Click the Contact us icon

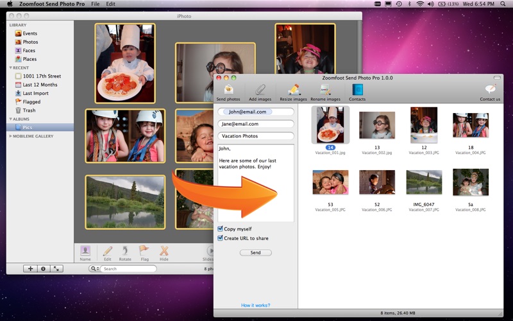pyautogui.click(x=490, y=92)
